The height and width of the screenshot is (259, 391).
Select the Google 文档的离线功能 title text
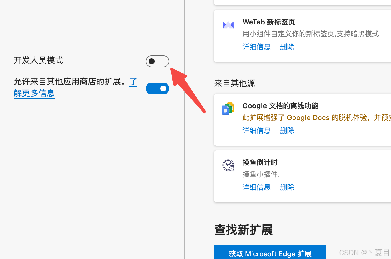pyautogui.click(x=280, y=106)
